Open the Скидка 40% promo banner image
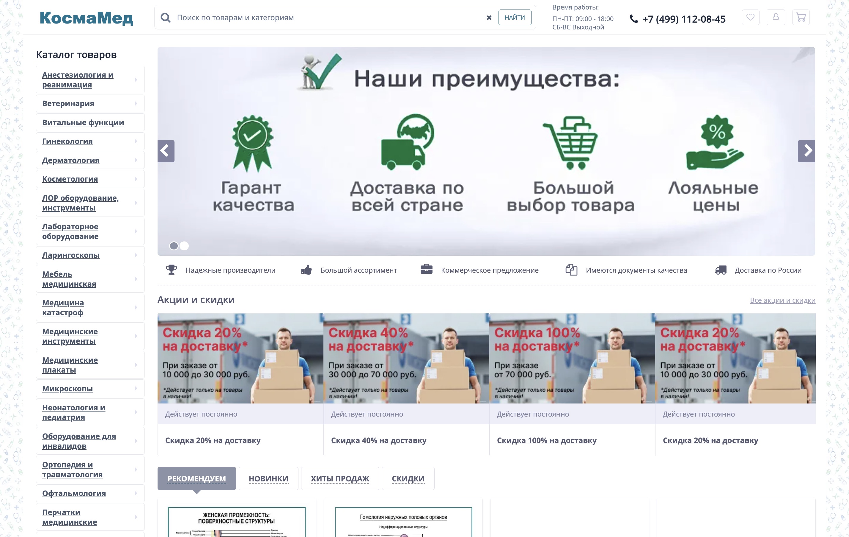 pos(406,358)
